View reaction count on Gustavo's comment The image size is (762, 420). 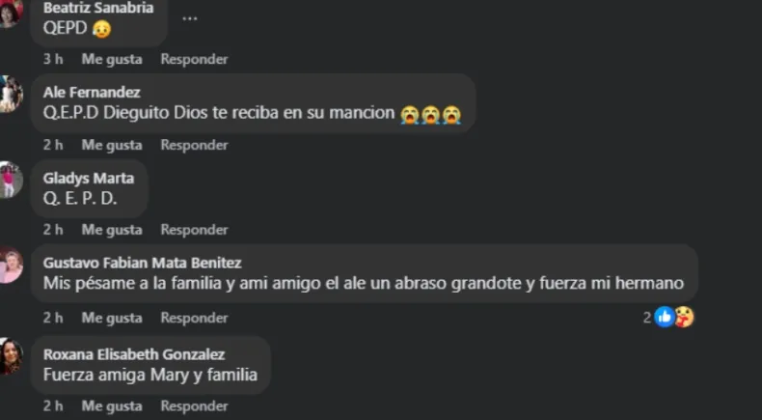pos(647,318)
